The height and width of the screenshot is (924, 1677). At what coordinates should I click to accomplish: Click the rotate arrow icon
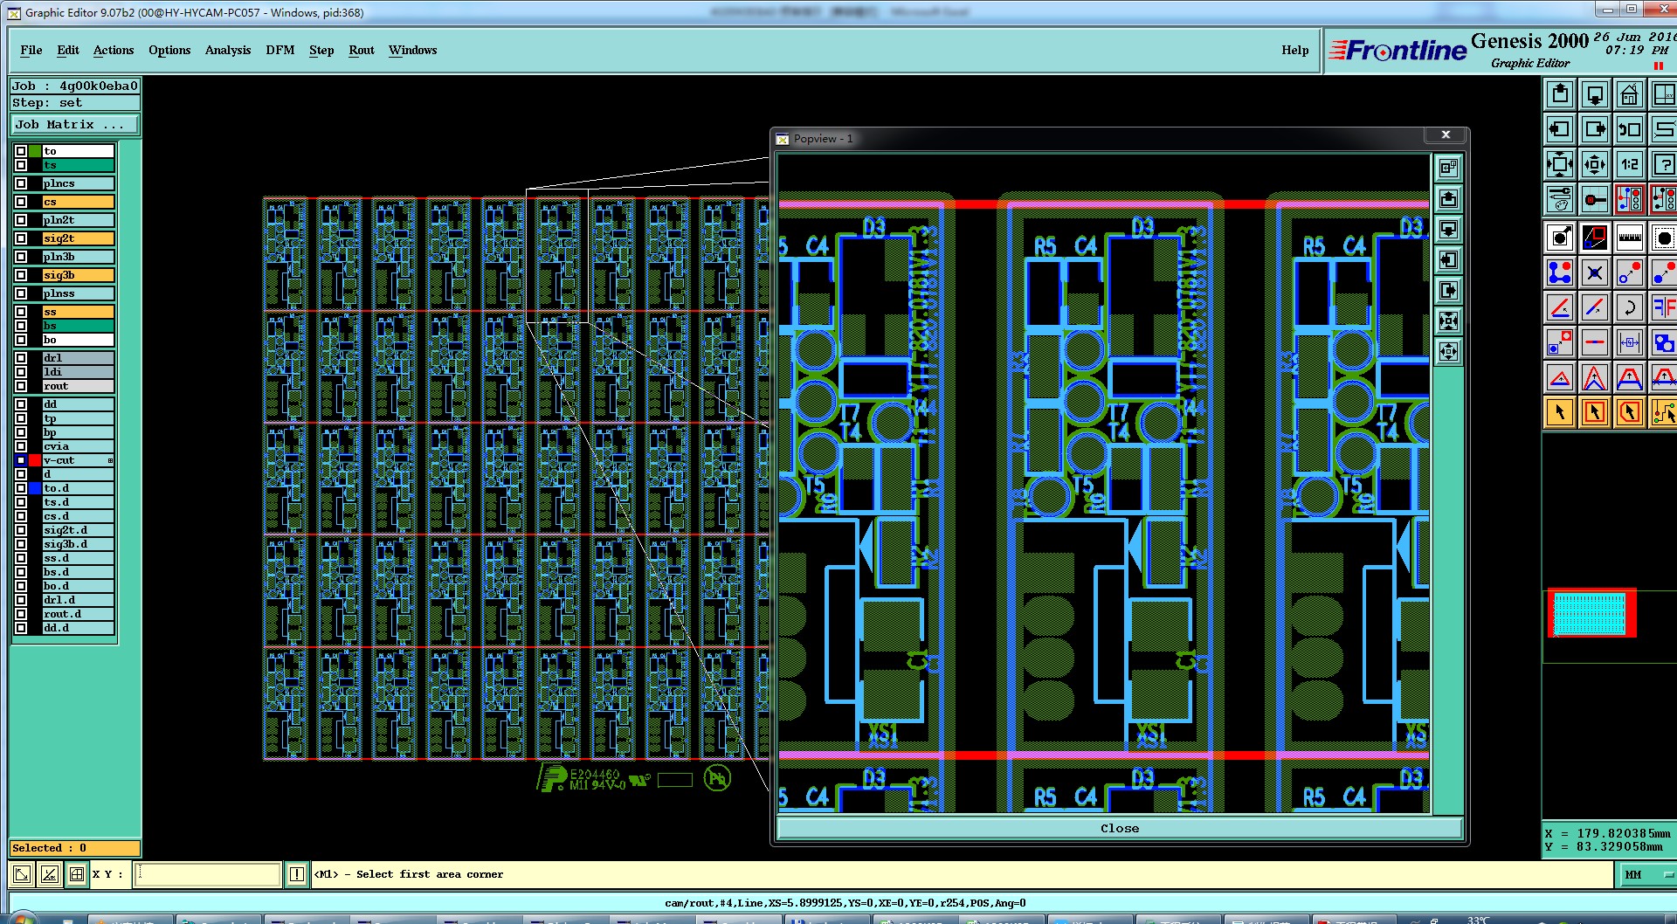pyautogui.click(x=1630, y=307)
